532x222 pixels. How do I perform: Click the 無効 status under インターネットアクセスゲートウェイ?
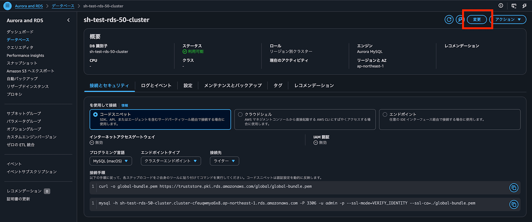click(x=99, y=143)
